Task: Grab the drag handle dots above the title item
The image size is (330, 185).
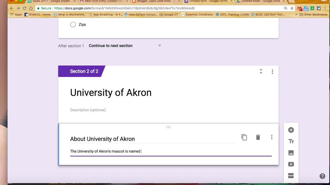Action: tap(169, 127)
